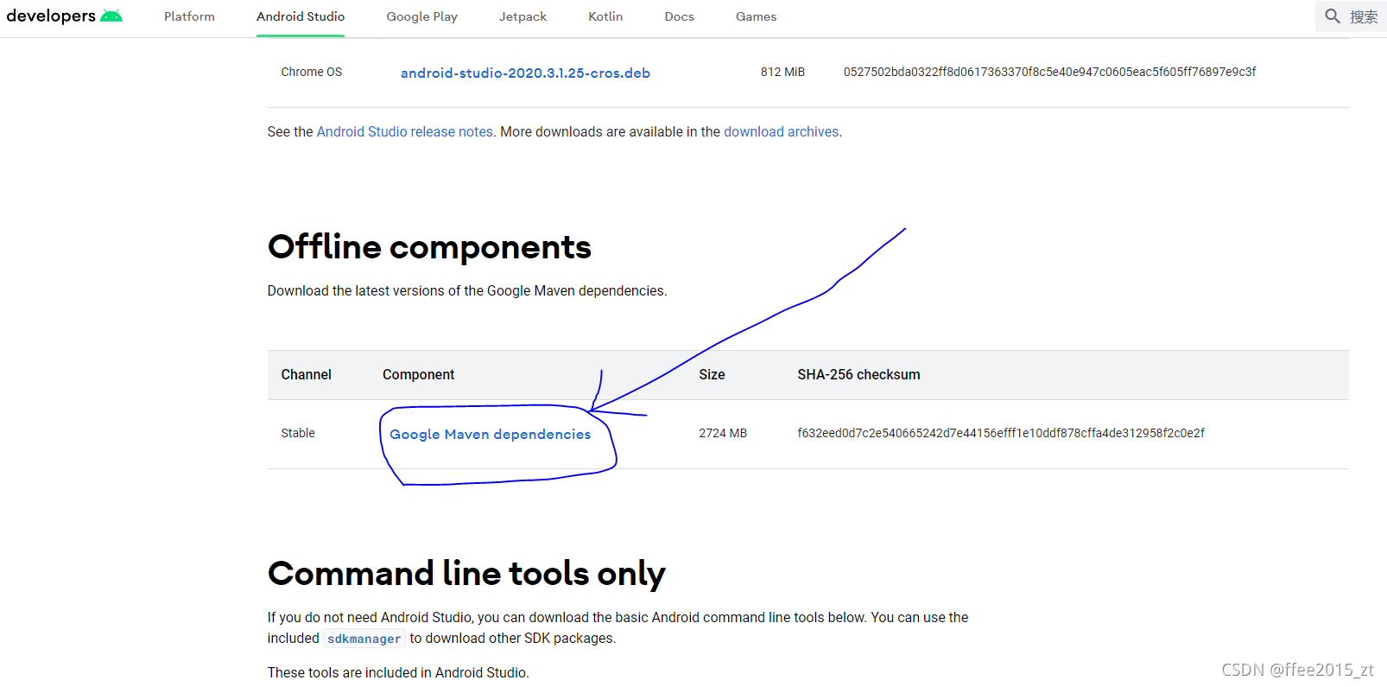Click the text 'These tools are included in Android Studio.'
Viewport: 1387px width, 687px height.
point(398,672)
